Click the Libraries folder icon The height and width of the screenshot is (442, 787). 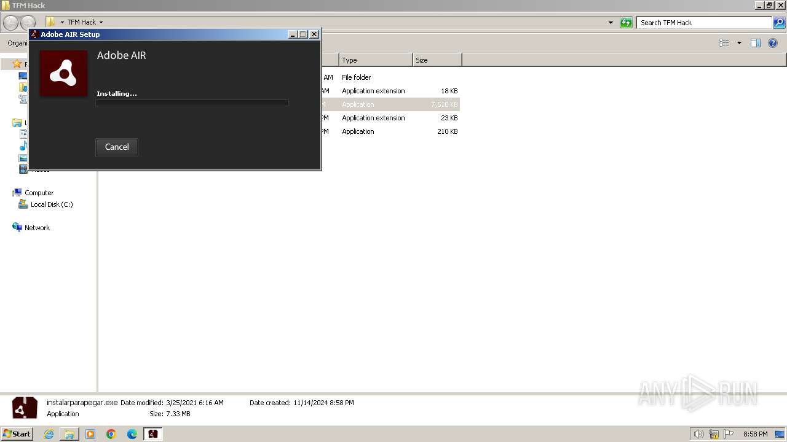[17, 123]
